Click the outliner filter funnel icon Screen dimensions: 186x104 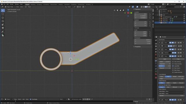(181, 7)
